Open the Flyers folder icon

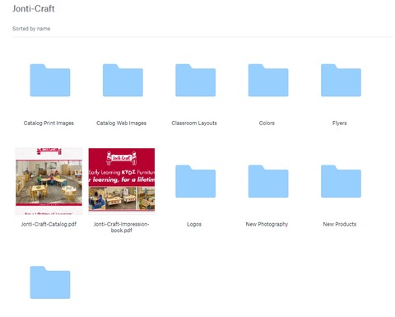click(x=341, y=80)
